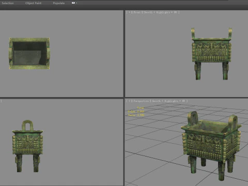Select the vessel in the bottom-left side viewport
The height and width of the screenshot is (186, 248).
pos(27,146)
